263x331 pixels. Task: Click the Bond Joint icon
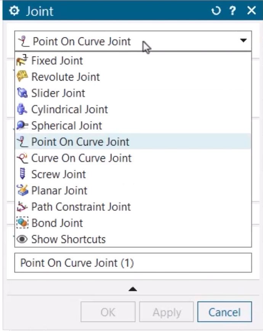pos(23,223)
